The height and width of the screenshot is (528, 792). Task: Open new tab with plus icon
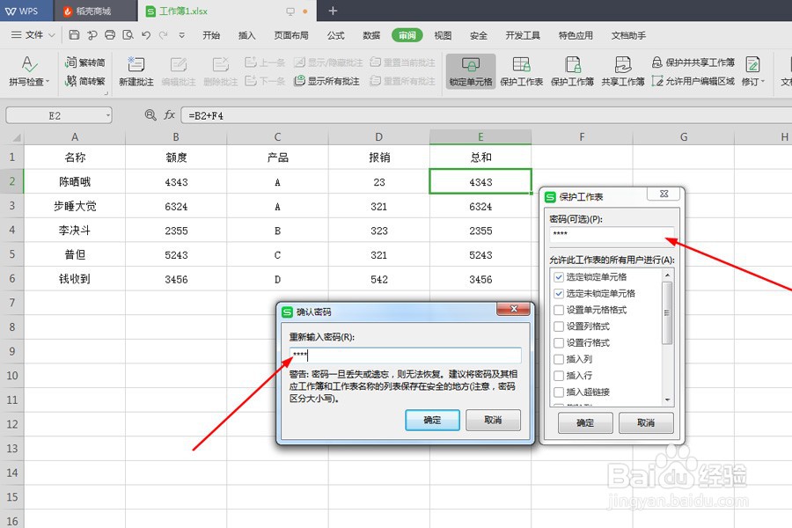pyautogui.click(x=333, y=11)
